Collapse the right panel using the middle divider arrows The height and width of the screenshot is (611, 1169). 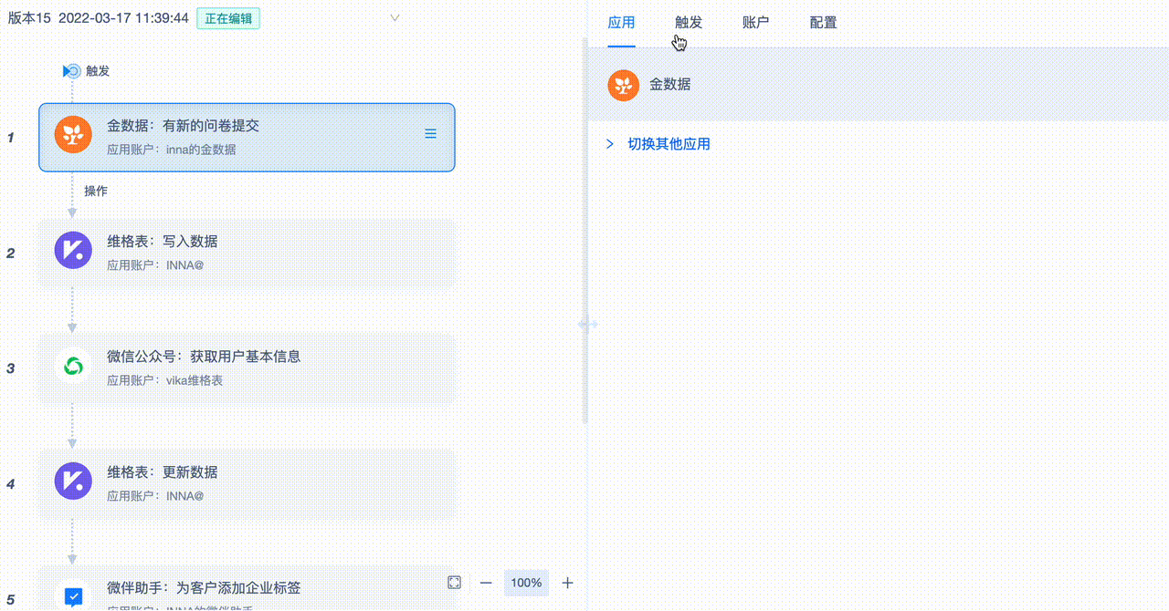pos(589,324)
